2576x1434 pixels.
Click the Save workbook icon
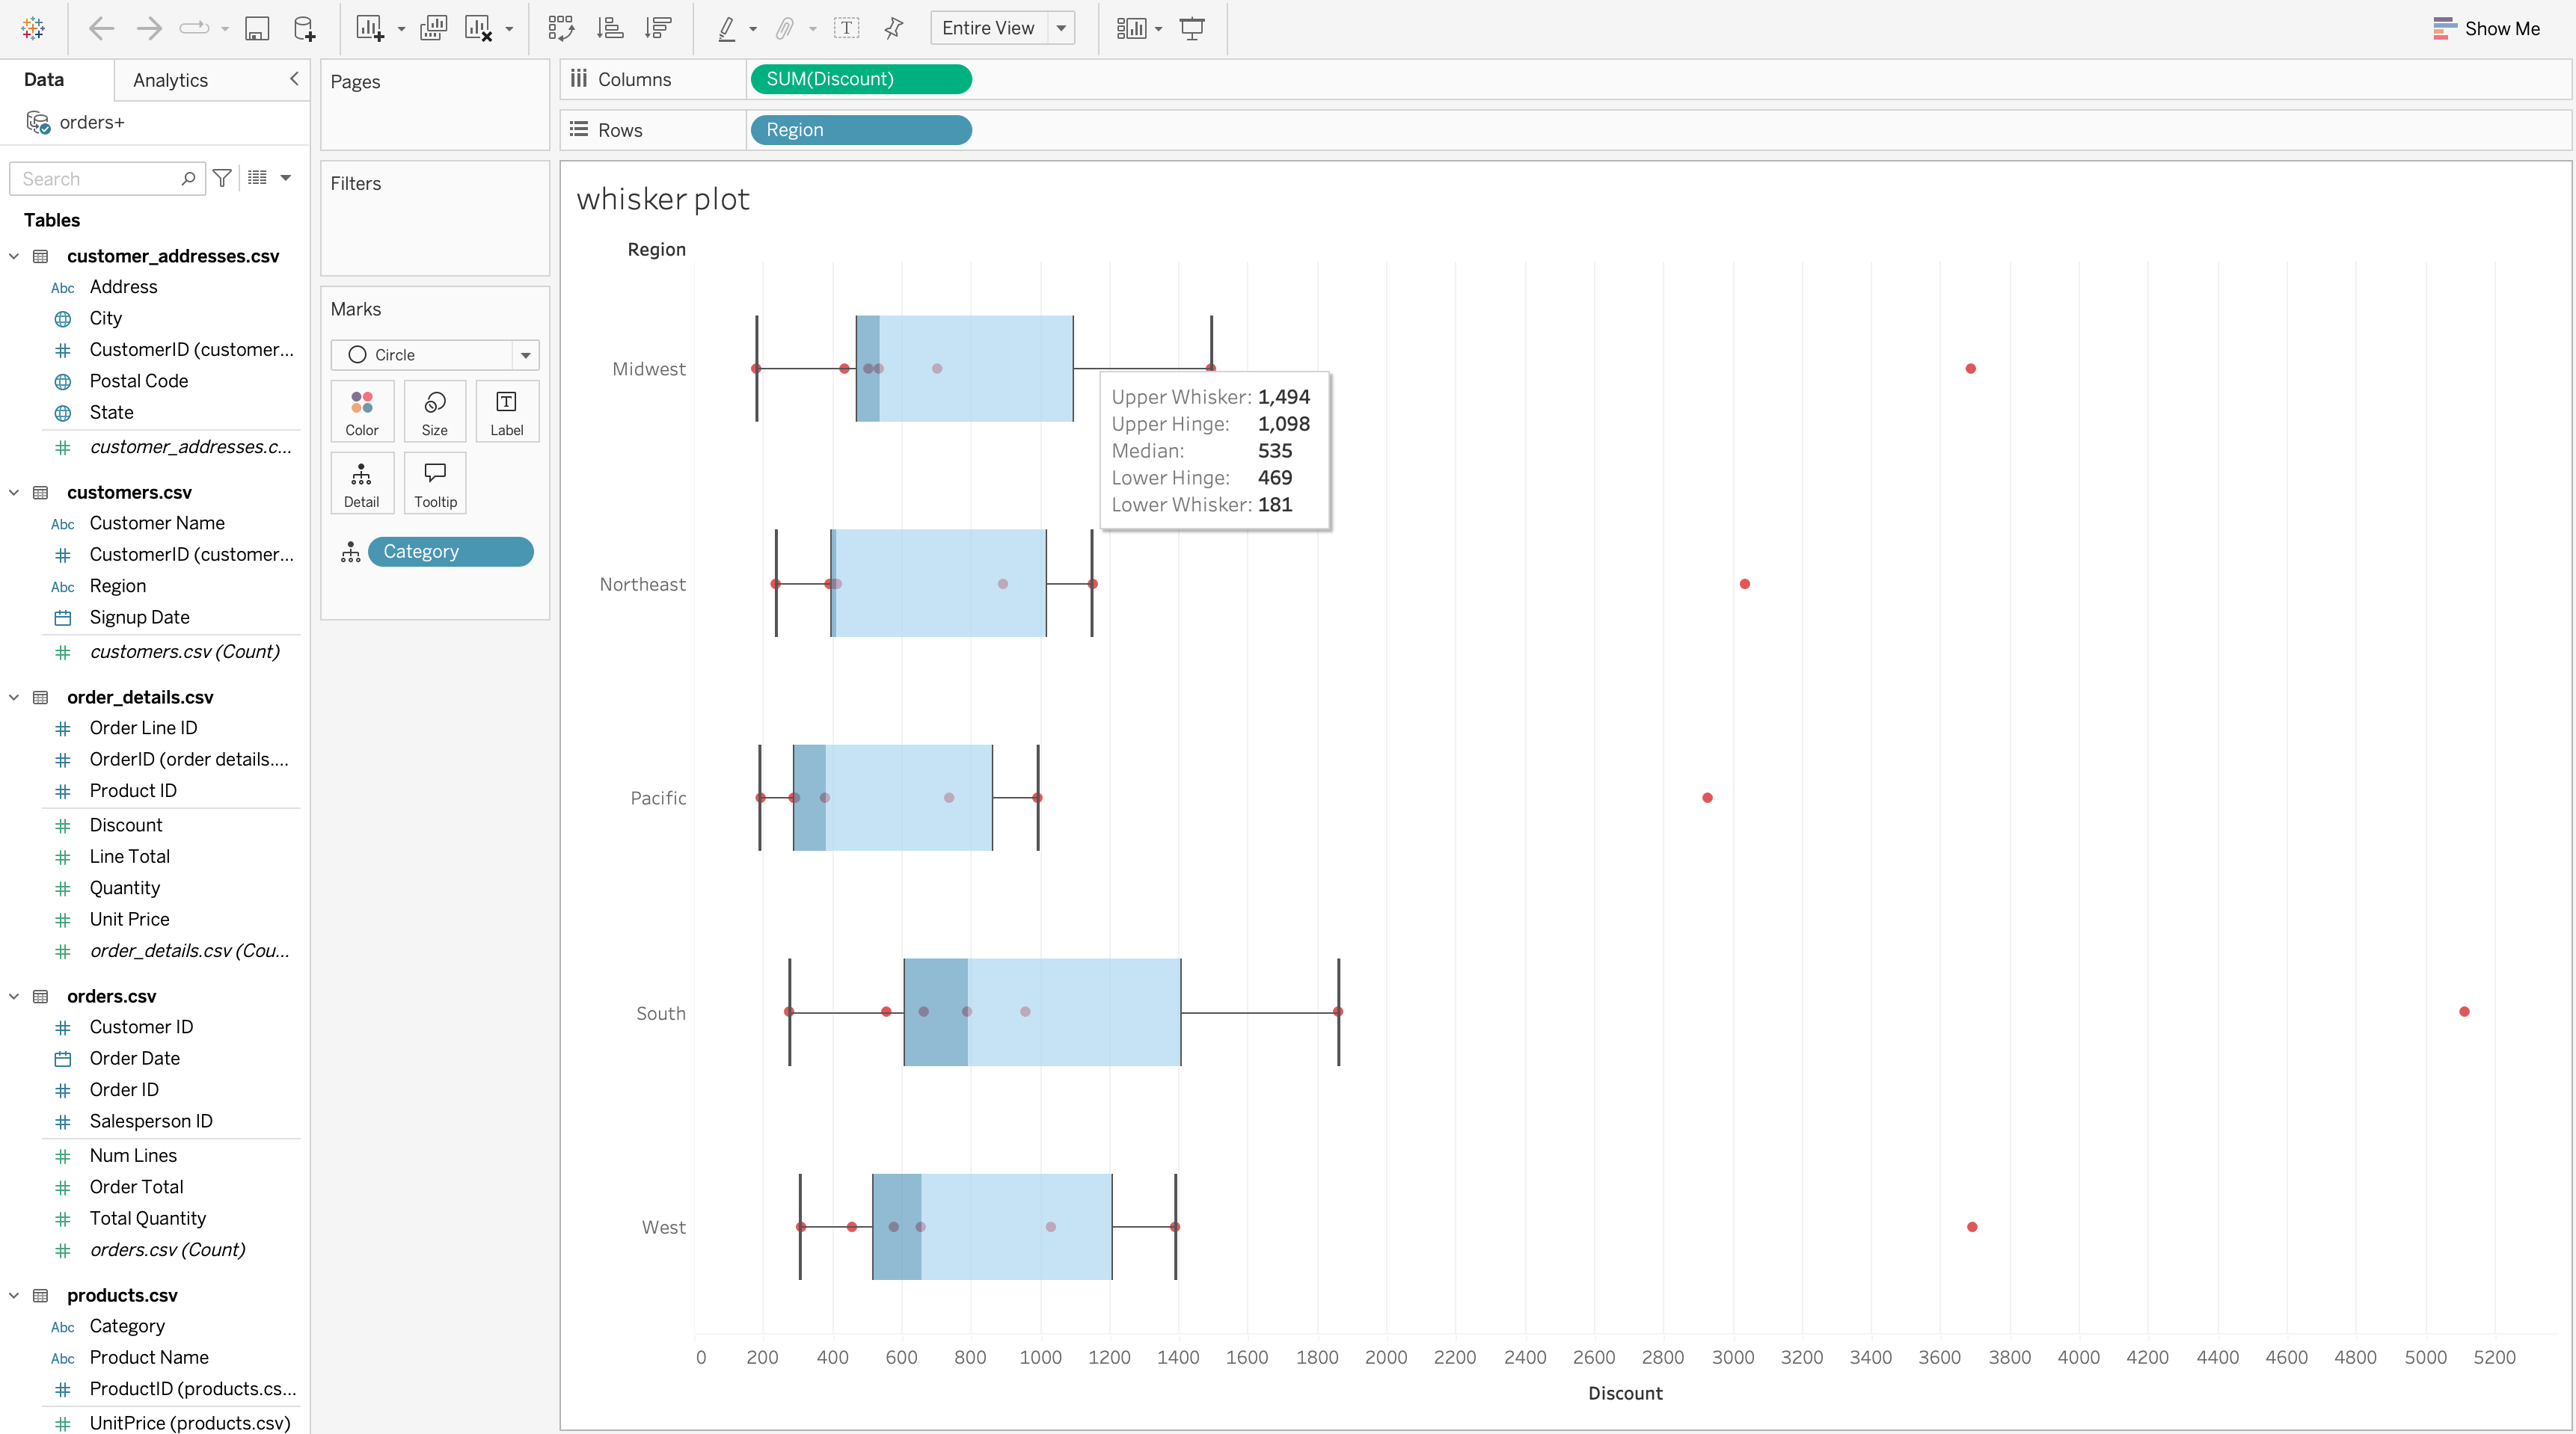click(x=257, y=28)
